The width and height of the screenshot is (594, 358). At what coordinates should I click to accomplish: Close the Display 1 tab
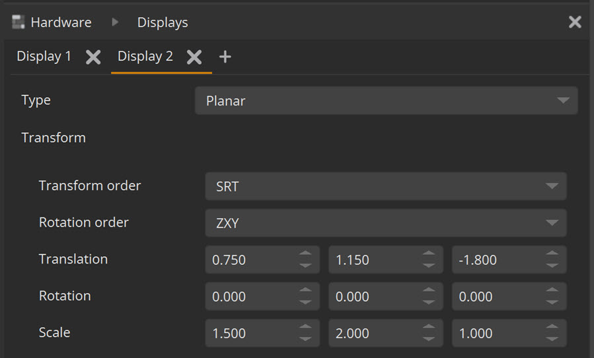click(93, 57)
